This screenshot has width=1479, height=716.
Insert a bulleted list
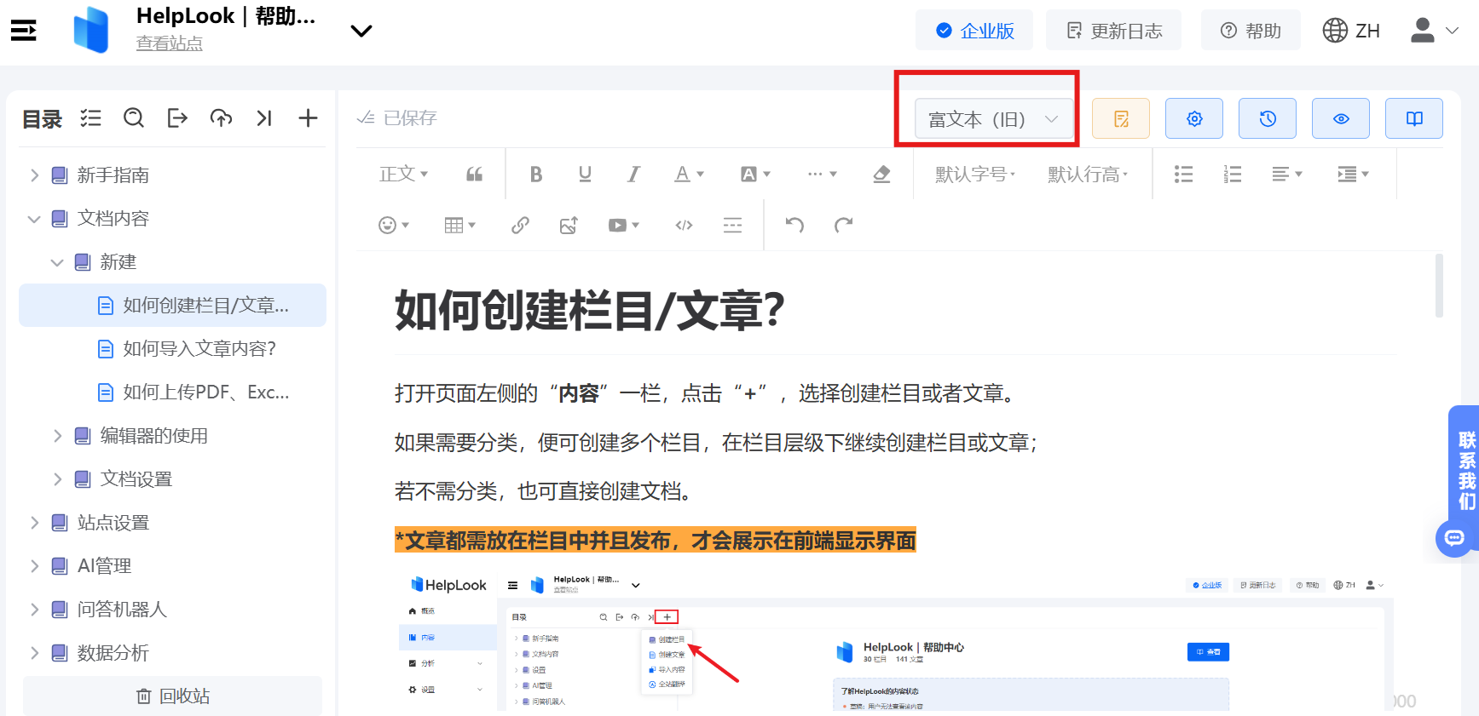1183,175
